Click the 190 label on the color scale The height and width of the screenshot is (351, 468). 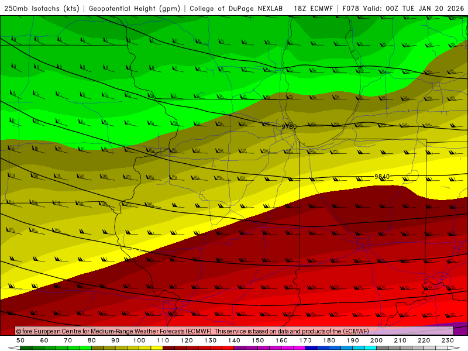coord(353,340)
